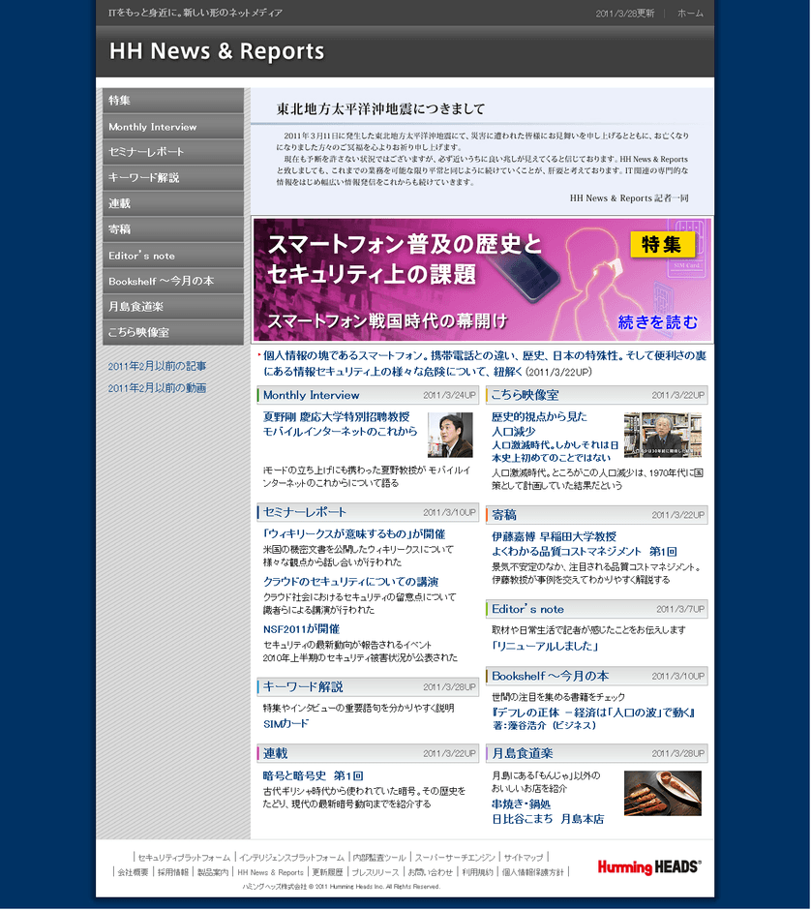This screenshot has height=910, width=811.
Task: Open 更新履歴 in the footer
Action: tap(327, 872)
